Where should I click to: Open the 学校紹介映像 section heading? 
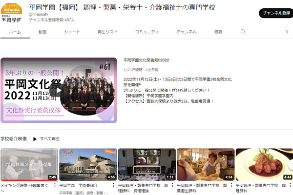pos(14,139)
